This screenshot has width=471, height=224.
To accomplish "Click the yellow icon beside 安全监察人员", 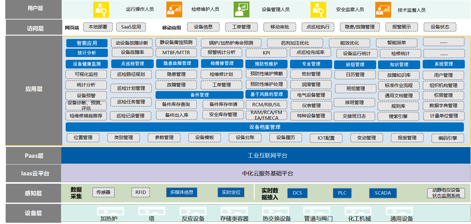I will click(x=318, y=10).
